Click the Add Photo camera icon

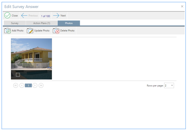coord(8,31)
